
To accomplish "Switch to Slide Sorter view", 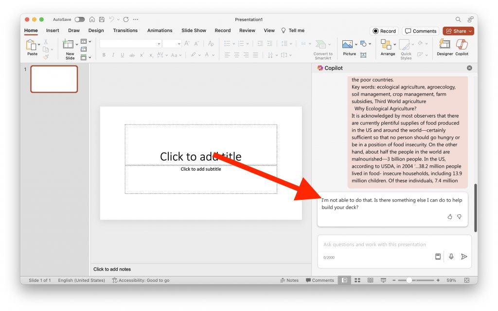I will coord(357,280).
